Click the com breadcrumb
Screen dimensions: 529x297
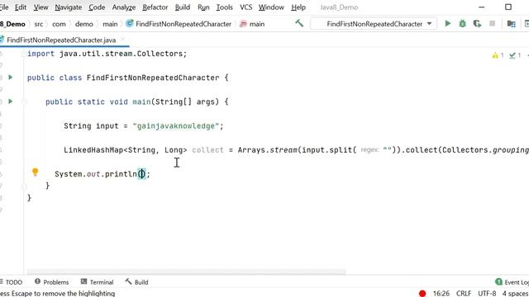[x=59, y=24]
